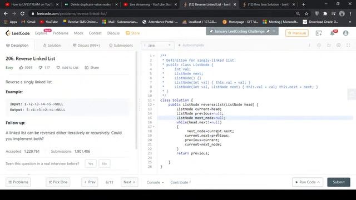This screenshot has height=200, width=356.
Task: Click the browser zoom magnifier icon
Action: click(298, 13)
